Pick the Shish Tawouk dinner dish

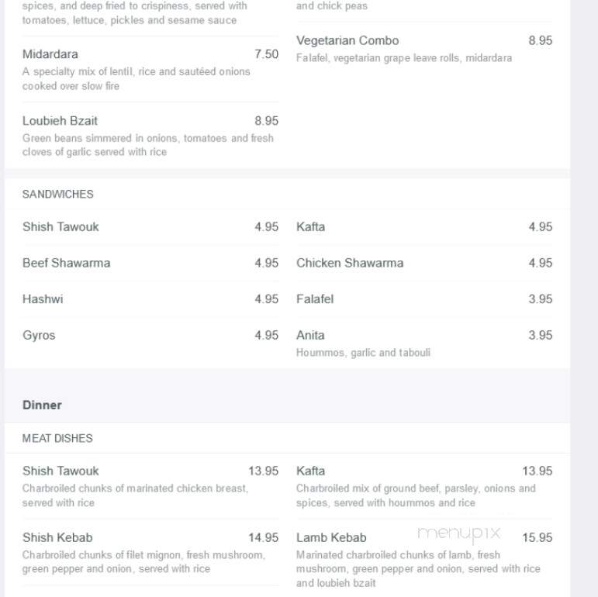[x=150, y=486]
